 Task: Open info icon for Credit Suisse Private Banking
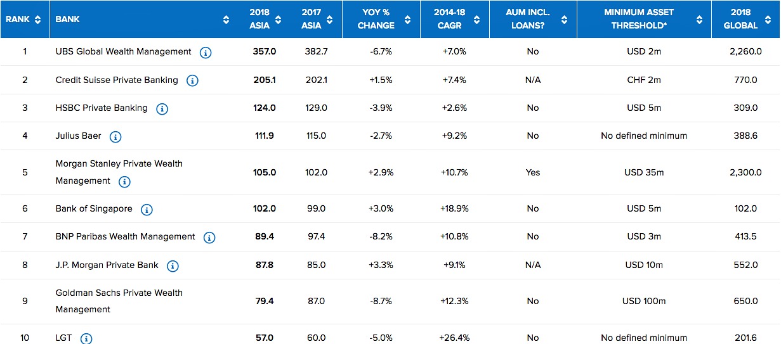tap(192, 81)
